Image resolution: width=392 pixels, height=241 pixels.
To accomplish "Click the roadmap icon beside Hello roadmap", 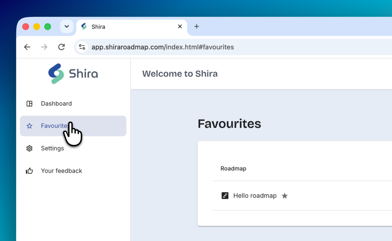I will [225, 196].
